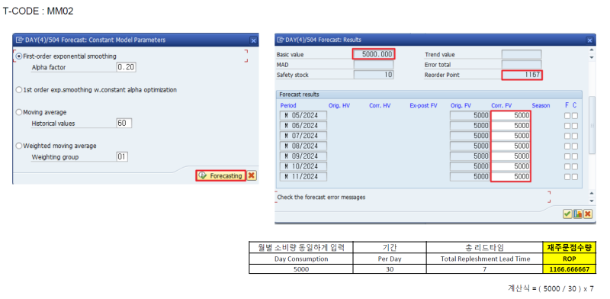Select 1st order exp.smoothing w.constant alpha optimization
Viewport: 610px width, 299px height.
click(18, 90)
